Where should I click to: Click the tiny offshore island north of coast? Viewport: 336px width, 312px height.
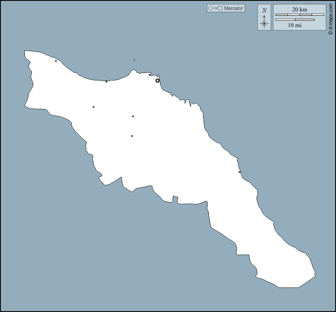tap(134, 60)
